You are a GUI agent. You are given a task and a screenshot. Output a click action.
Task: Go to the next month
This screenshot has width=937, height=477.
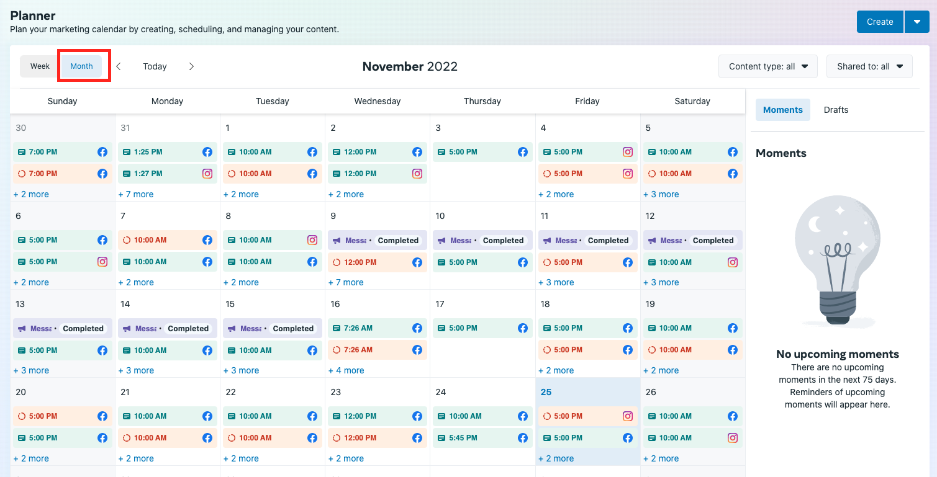click(x=191, y=66)
